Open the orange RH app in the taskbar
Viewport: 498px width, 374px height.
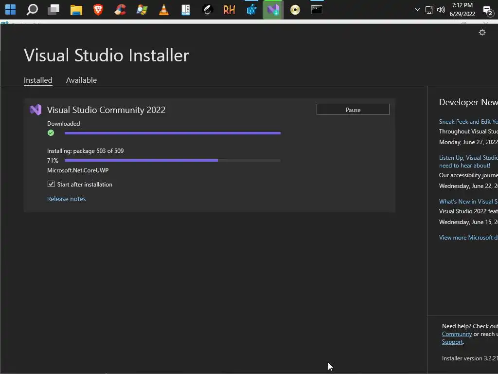click(230, 10)
